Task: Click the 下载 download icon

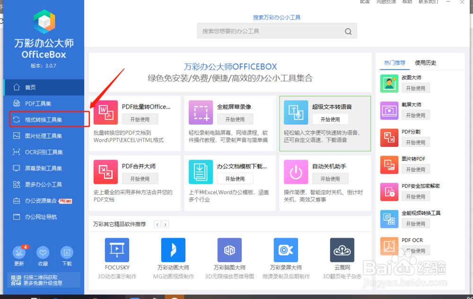Action: (x=67, y=253)
